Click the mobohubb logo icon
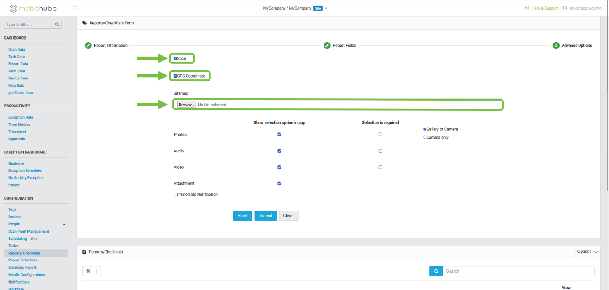Screen dimensions: 609x290 (x=13, y=8)
